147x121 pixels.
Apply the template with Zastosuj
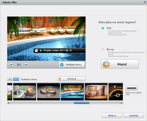(x=72, y=79)
